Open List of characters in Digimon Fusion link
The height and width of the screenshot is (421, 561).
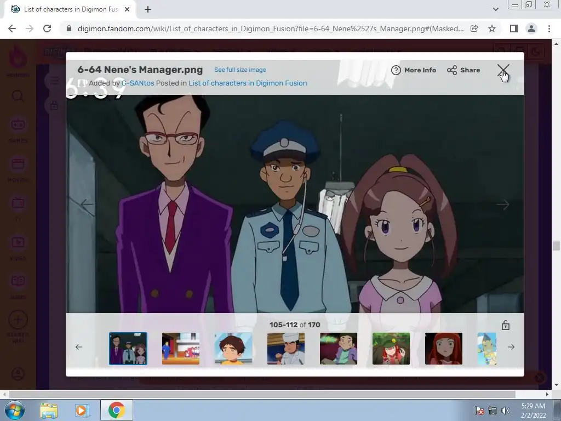pyautogui.click(x=248, y=83)
